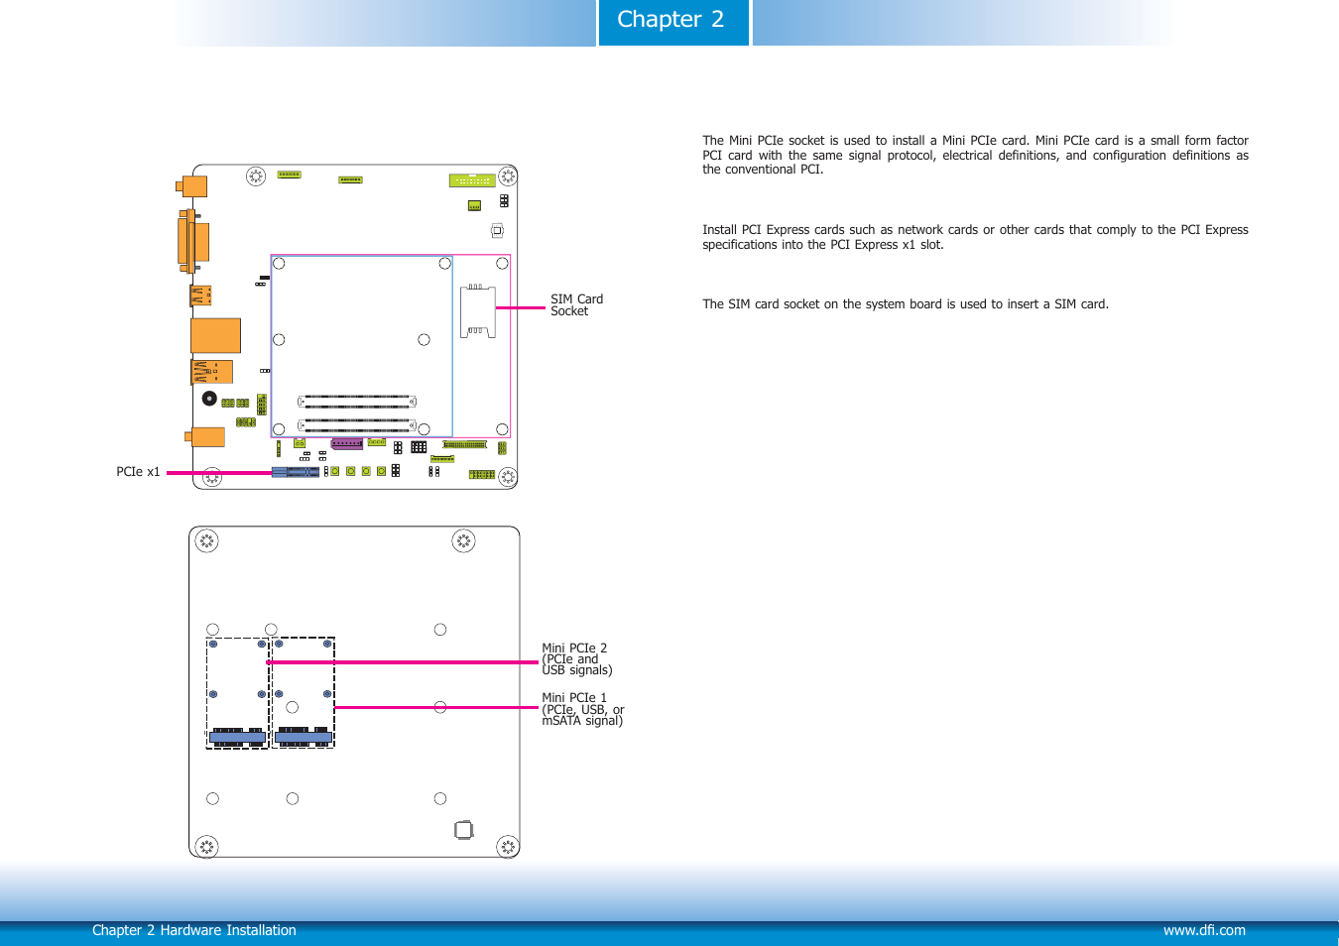Click the bottom orange connector on left edge
The height and width of the screenshot is (946, 1339).
point(205,436)
